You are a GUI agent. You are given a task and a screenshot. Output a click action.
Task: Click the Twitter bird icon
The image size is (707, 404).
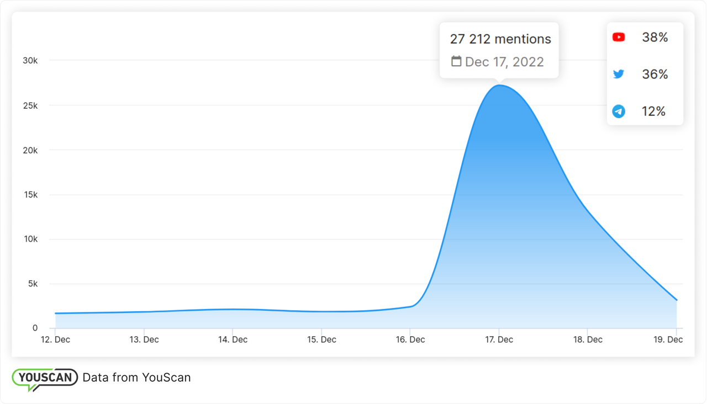point(619,75)
